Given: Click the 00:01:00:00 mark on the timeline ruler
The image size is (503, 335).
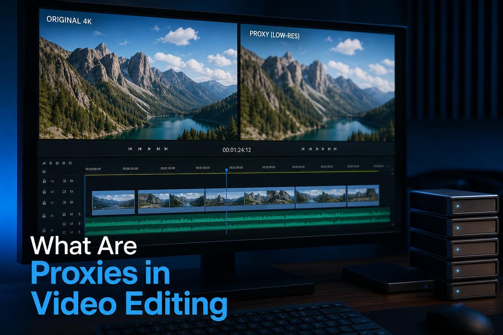Looking at the screenshot, I should (x=168, y=168).
